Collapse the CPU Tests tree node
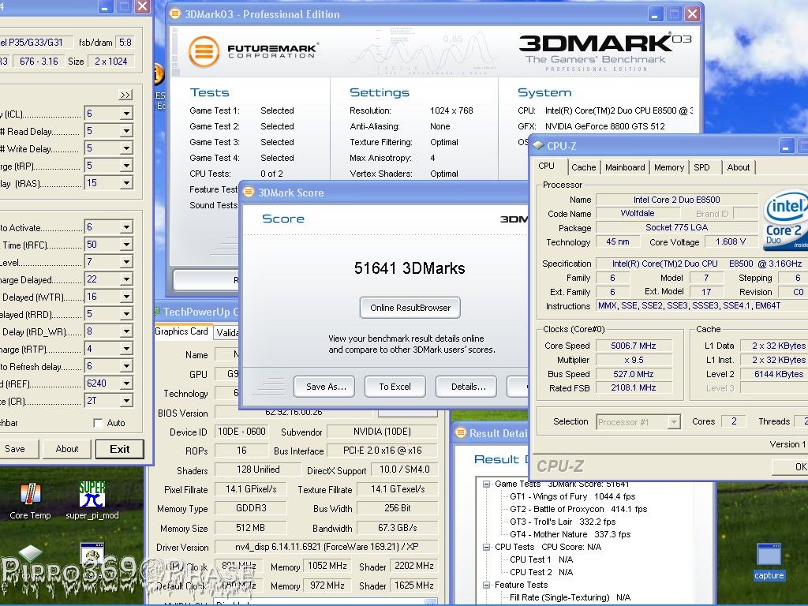Image resolution: width=808 pixels, height=606 pixels. click(486, 548)
